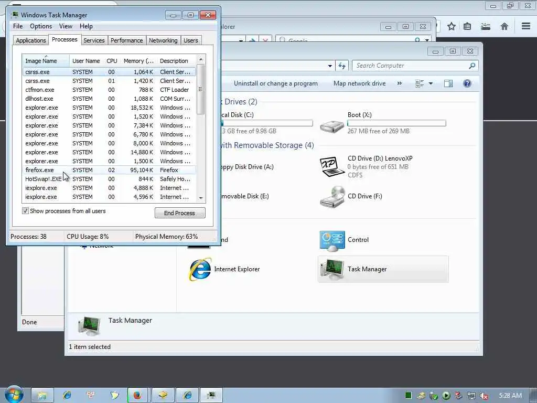
Task: Click the Task Manager icon in details pane
Action: coord(89,325)
